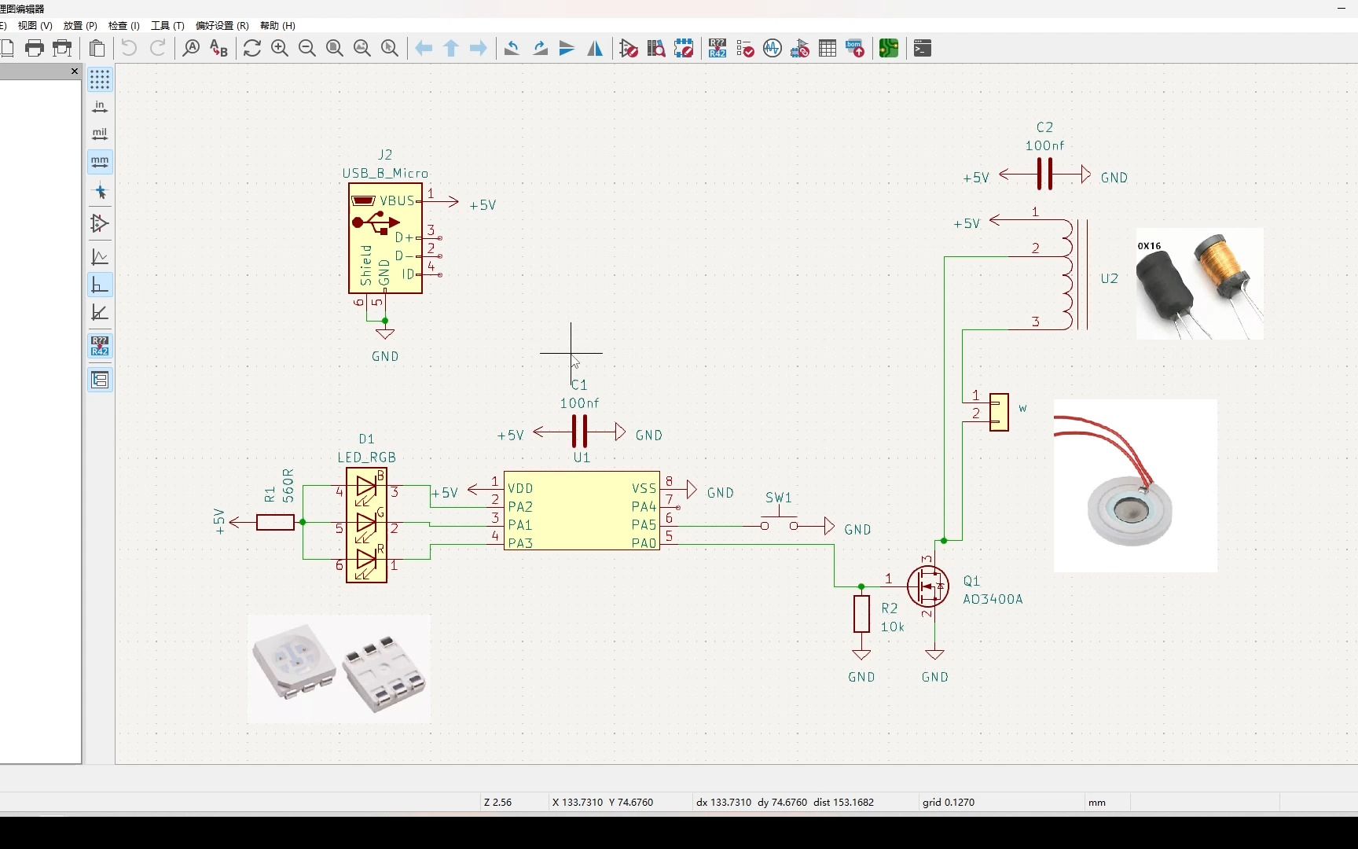Open the 视图 (V) menu

click(x=35, y=26)
